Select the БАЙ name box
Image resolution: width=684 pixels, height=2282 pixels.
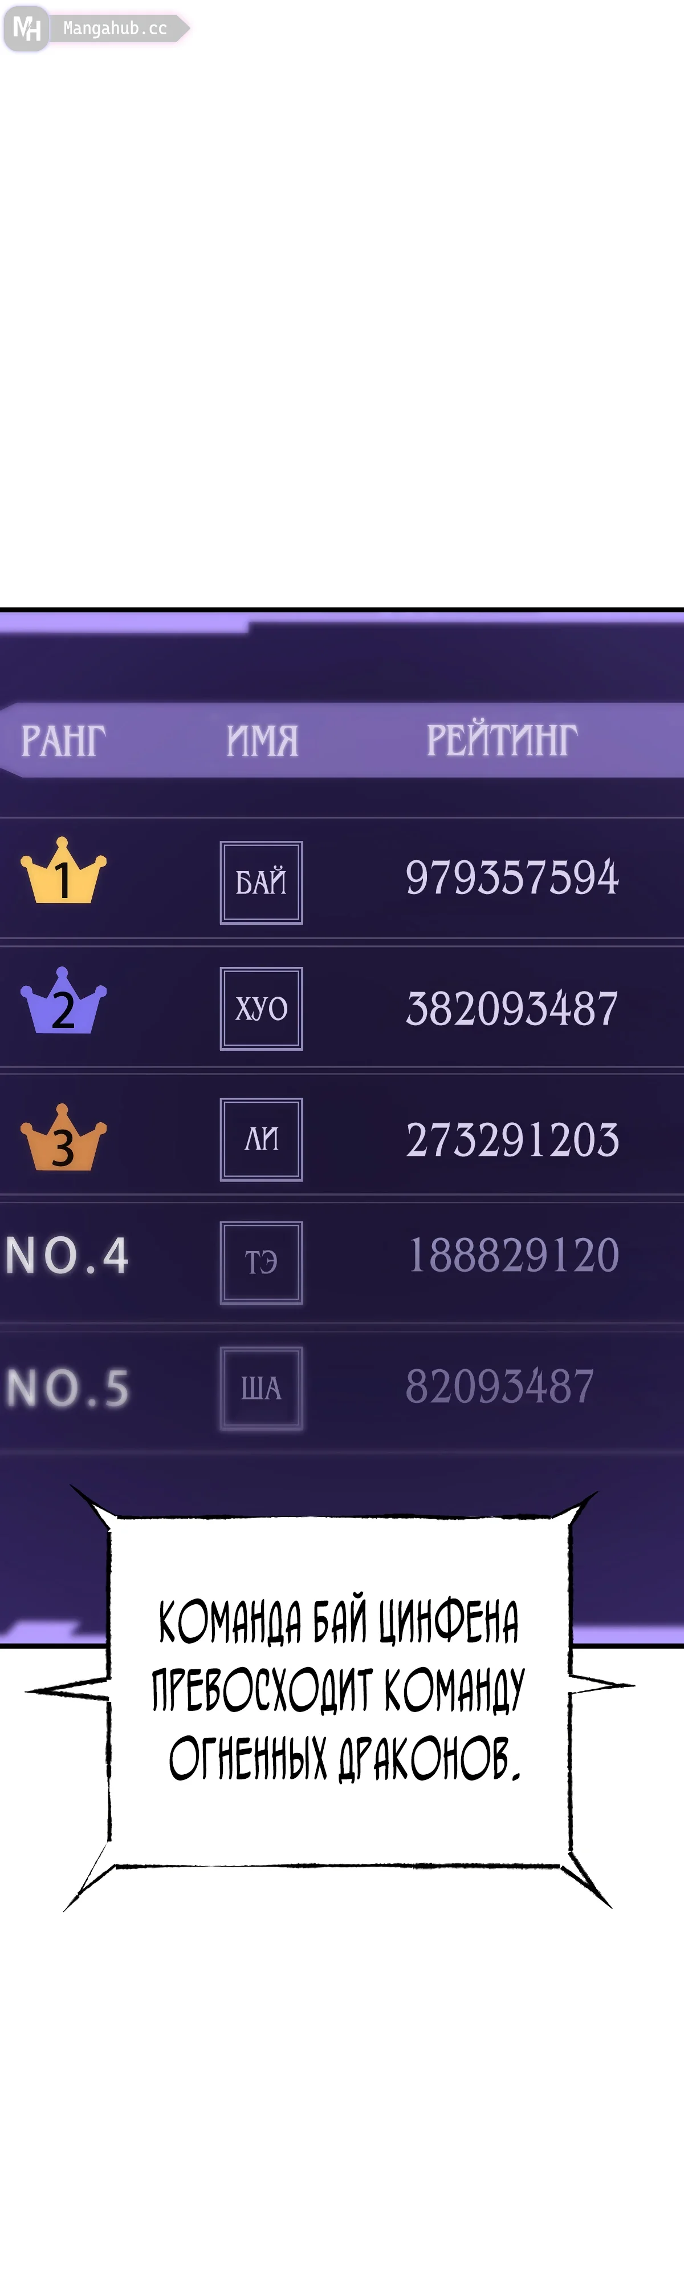coord(261,883)
